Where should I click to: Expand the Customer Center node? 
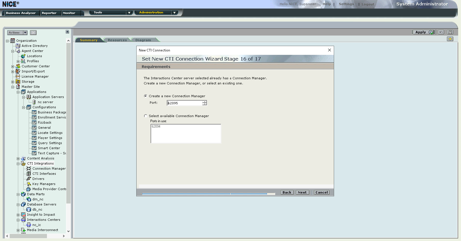pyautogui.click(x=13, y=67)
